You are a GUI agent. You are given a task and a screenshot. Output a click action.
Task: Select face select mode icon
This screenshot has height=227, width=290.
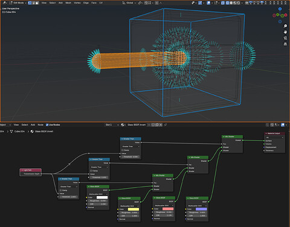click(x=37, y=3)
